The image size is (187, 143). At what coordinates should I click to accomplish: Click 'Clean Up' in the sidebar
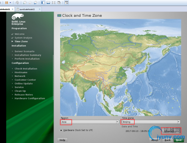[x=20, y=91]
